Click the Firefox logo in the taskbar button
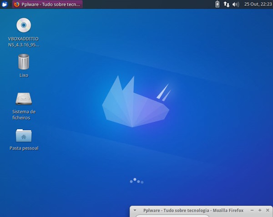Viewport: 273px width, 217px height. pyautogui.click(x=17, y=4)
